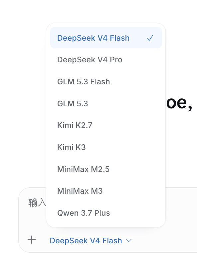Click the checkmark beside DeepSeek V4 Flash

[x=150, y=38]
